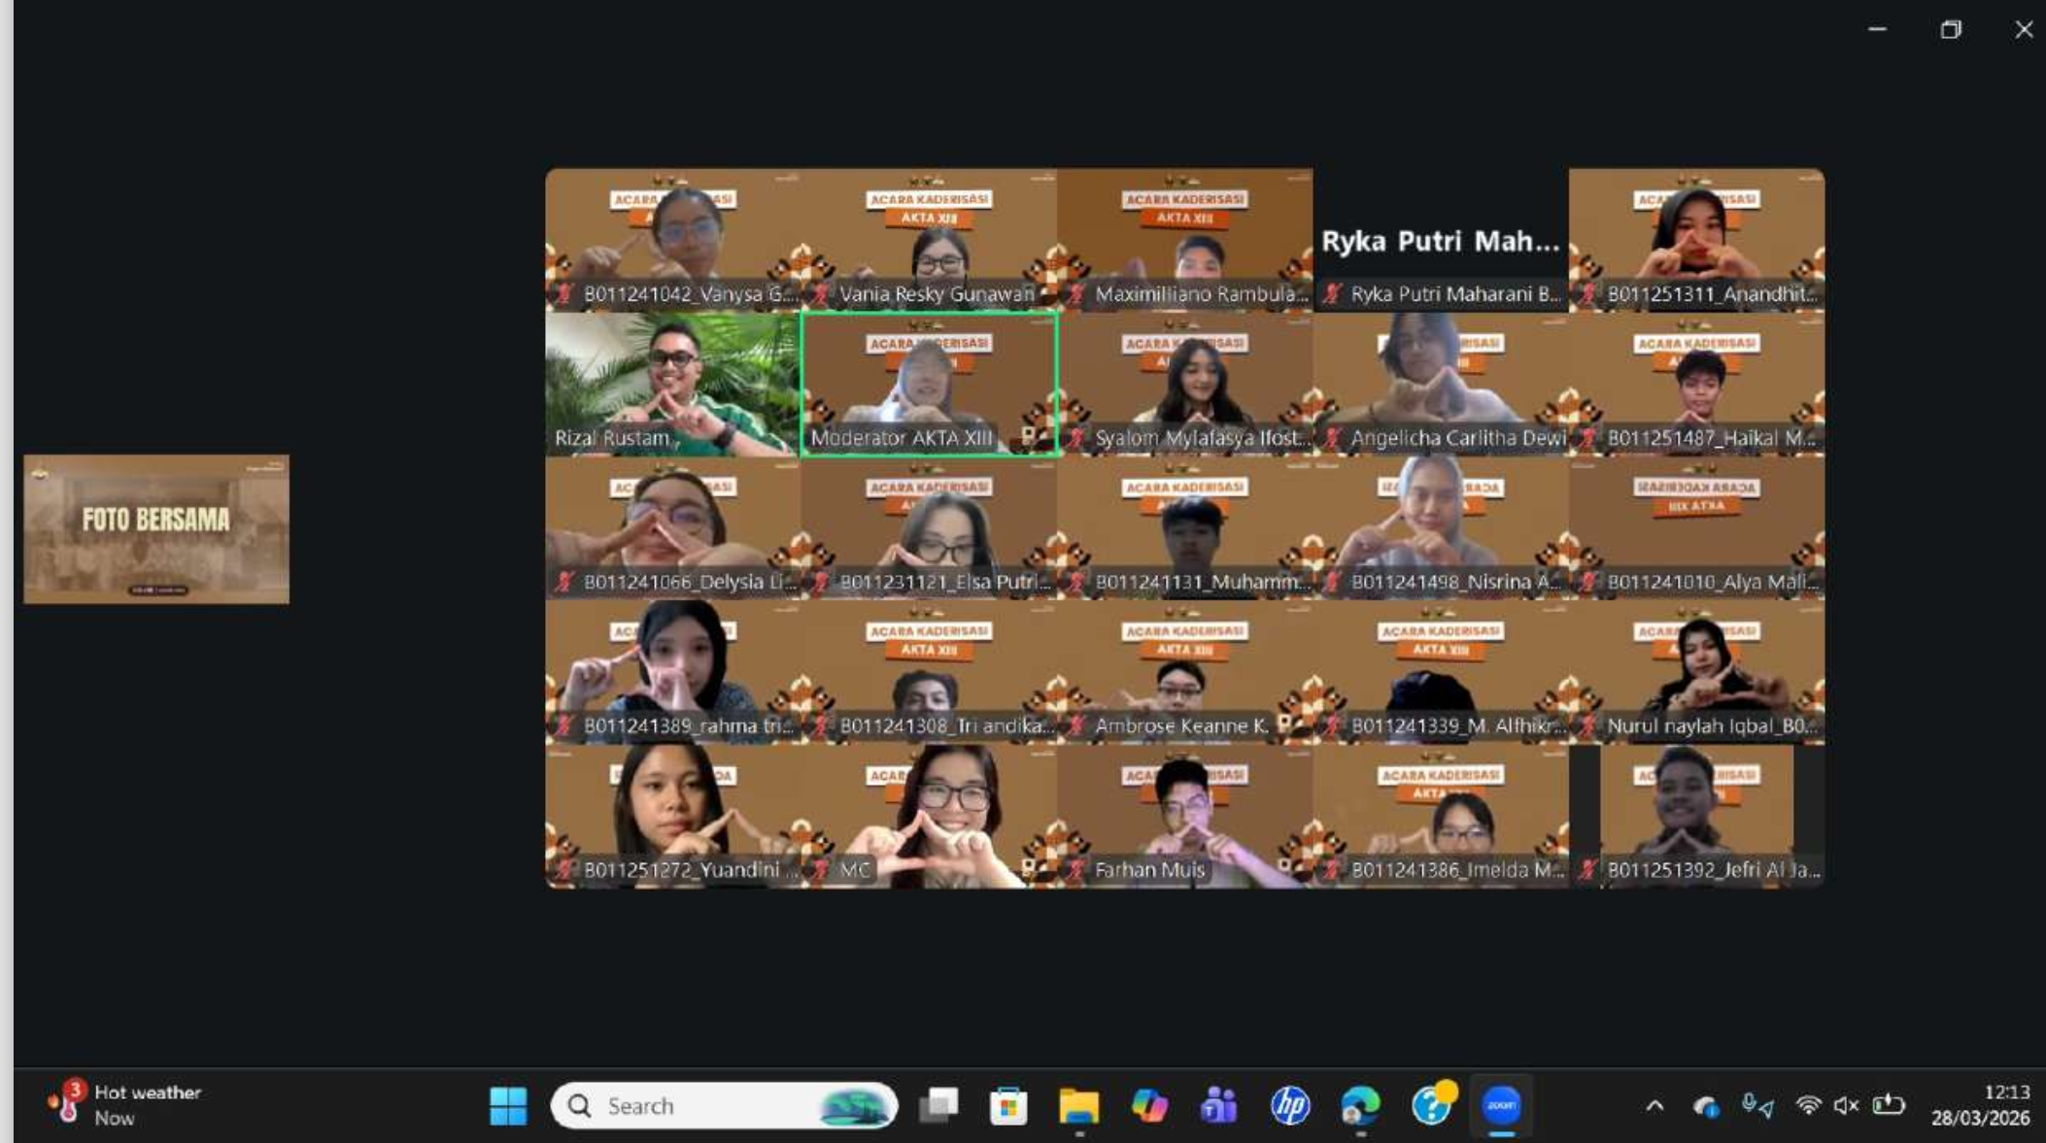Open Microsoft Teams from taskbar
The image size is (2046, 1143).
pos(1218,1105)
